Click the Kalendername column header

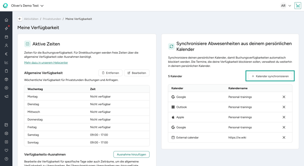[x=238, y=88]
